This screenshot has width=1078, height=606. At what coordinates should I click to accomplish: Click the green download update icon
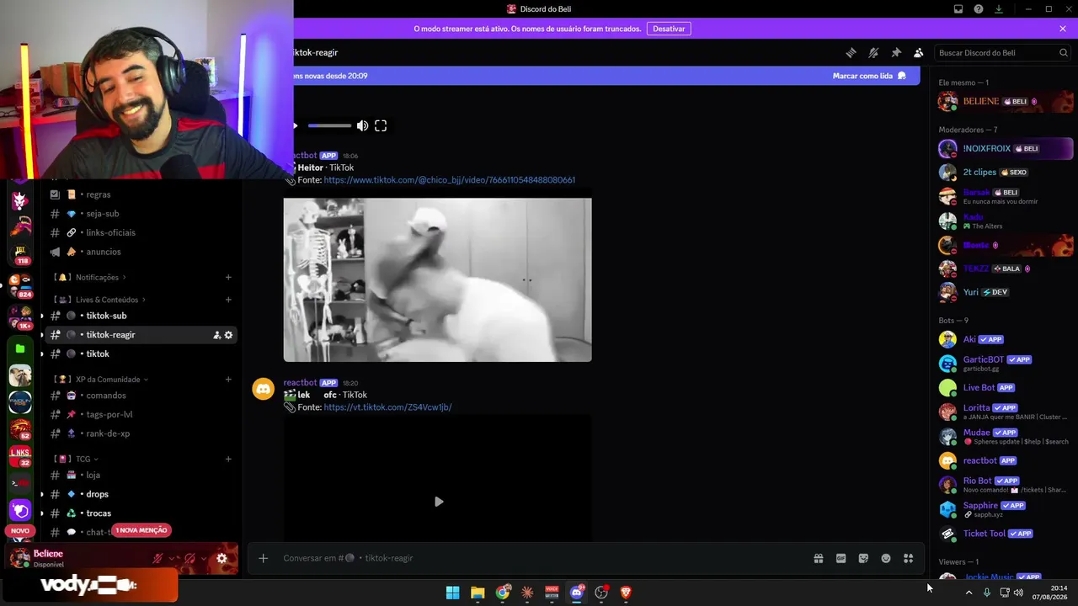click(999, 9)
